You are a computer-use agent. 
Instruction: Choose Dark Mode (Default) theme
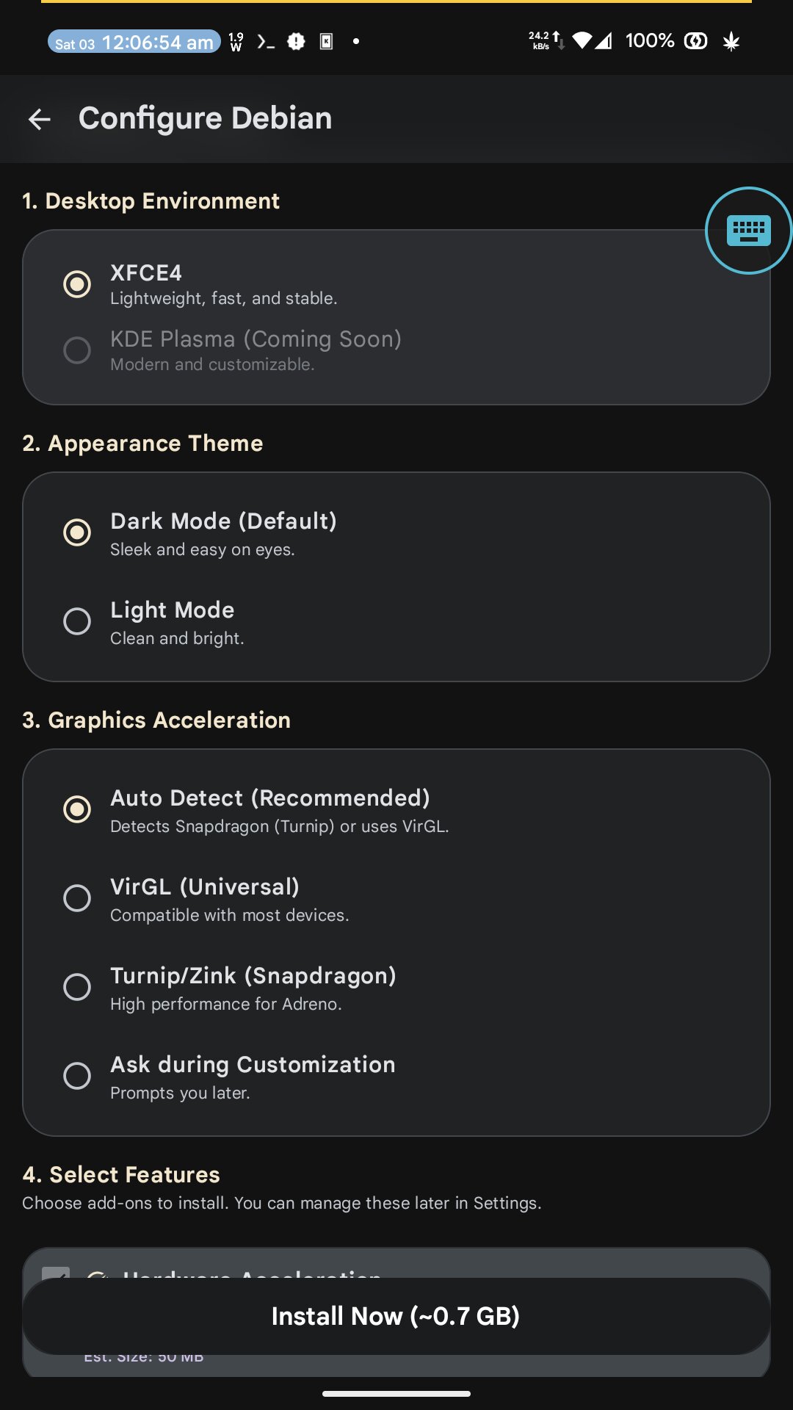pos(396,533)
